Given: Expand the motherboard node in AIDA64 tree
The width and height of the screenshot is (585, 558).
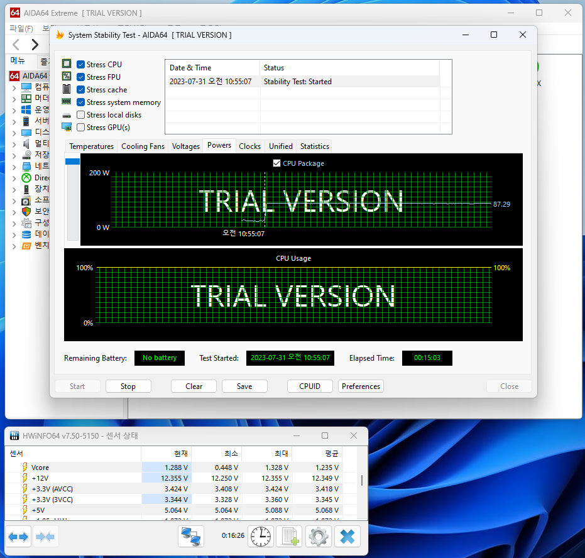Looking at the screenshot, I should pyautogui.click(x=14, y=99).
